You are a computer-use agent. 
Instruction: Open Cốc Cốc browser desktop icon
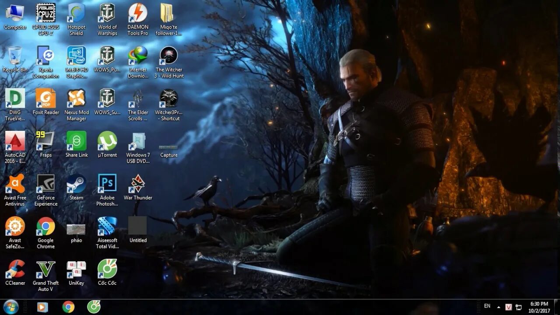coord(107,273)
